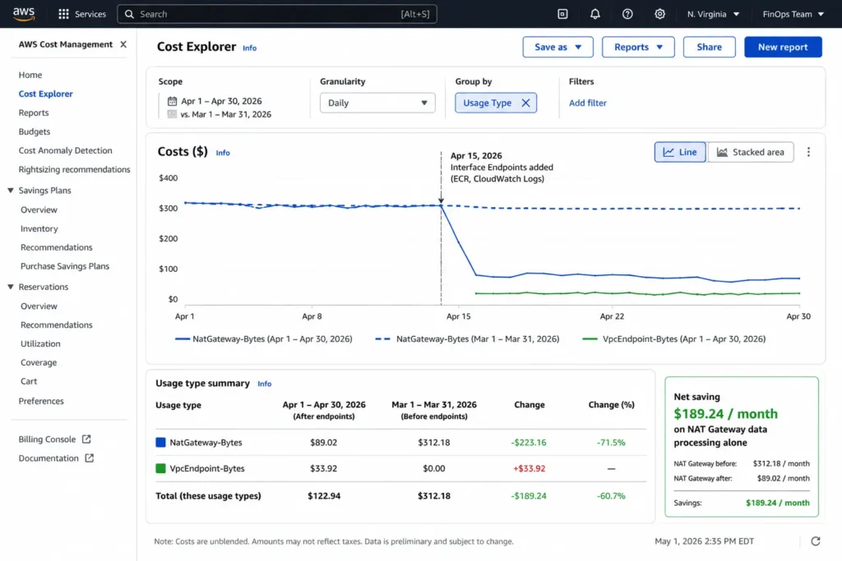The width and height of the screenshot is (842, 561).
Task: Toggle the VpcEndpoint-Bytes series in the legend
Action: 674,339
